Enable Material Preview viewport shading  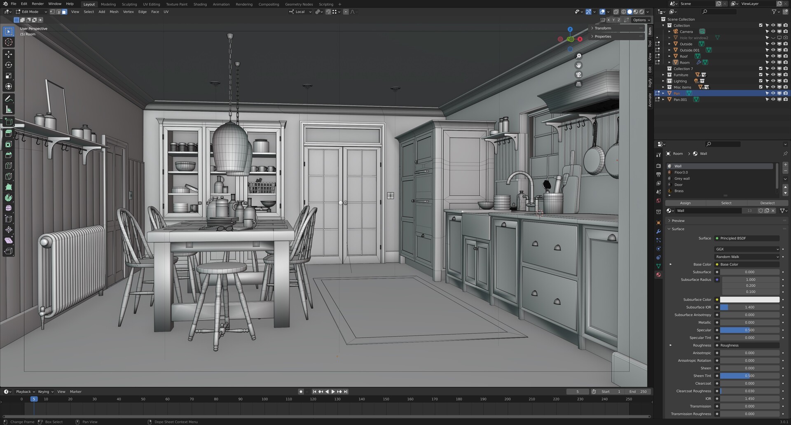tap(636, 12)
